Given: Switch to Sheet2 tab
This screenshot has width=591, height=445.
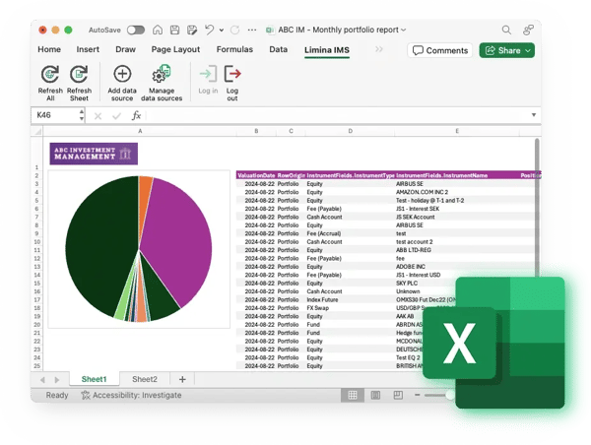Looking at the screenshot, I should (x=145, y=379).
